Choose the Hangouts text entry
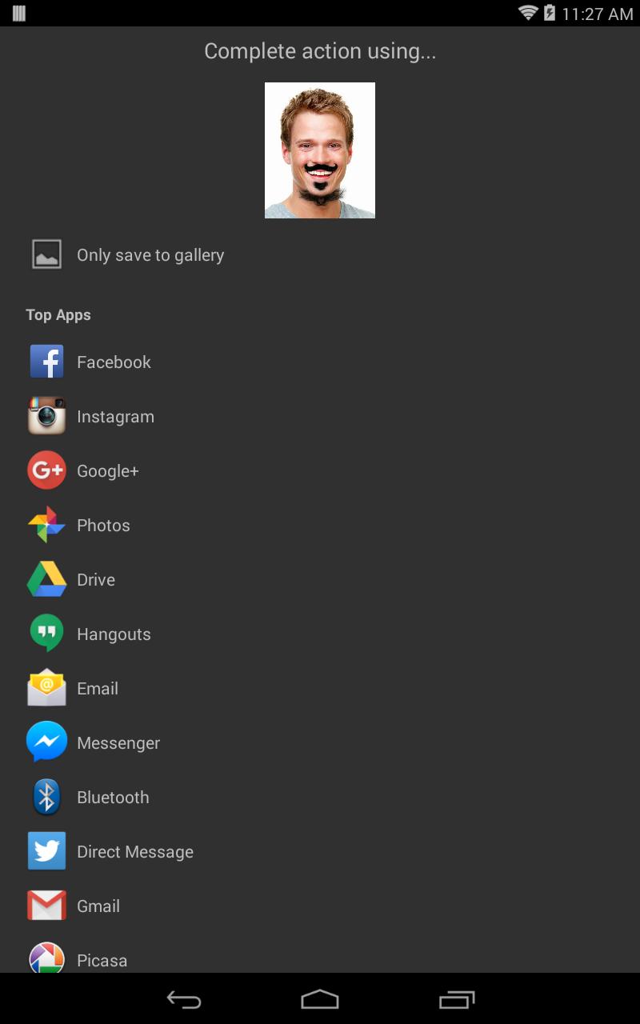Viewport: 640px width, 1024px height. pyautogui.click(x=114, y=634)
